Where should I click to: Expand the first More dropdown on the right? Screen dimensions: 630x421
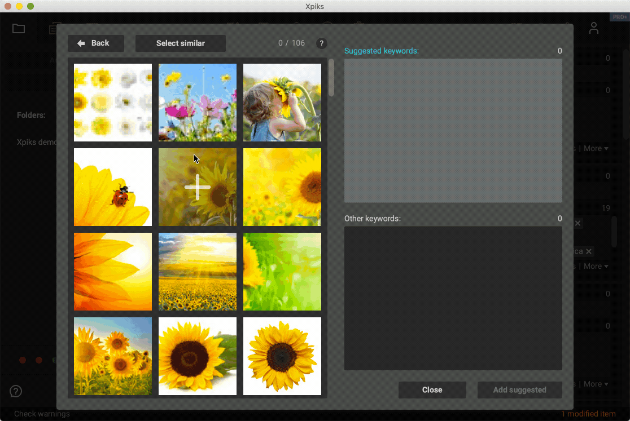click(x=596, y=149)
